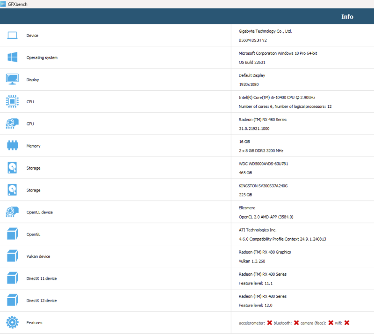This screenshot has height=335, width=374.
Task: Click the '16 GiB' memory value
Action: 245,142
